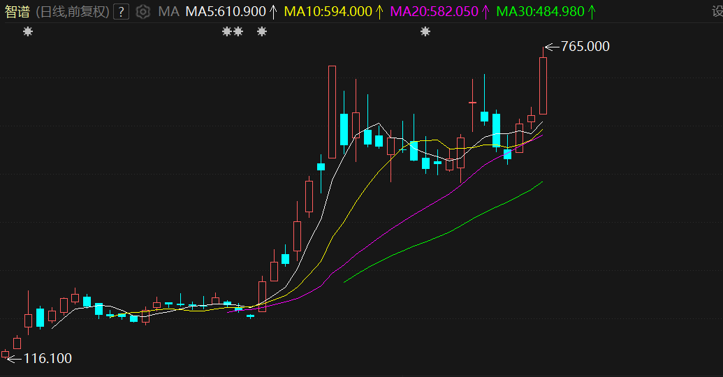Click the 智谱 stock name
The height and width of the screenshot is (377, 723).
[x=17, y=11]
